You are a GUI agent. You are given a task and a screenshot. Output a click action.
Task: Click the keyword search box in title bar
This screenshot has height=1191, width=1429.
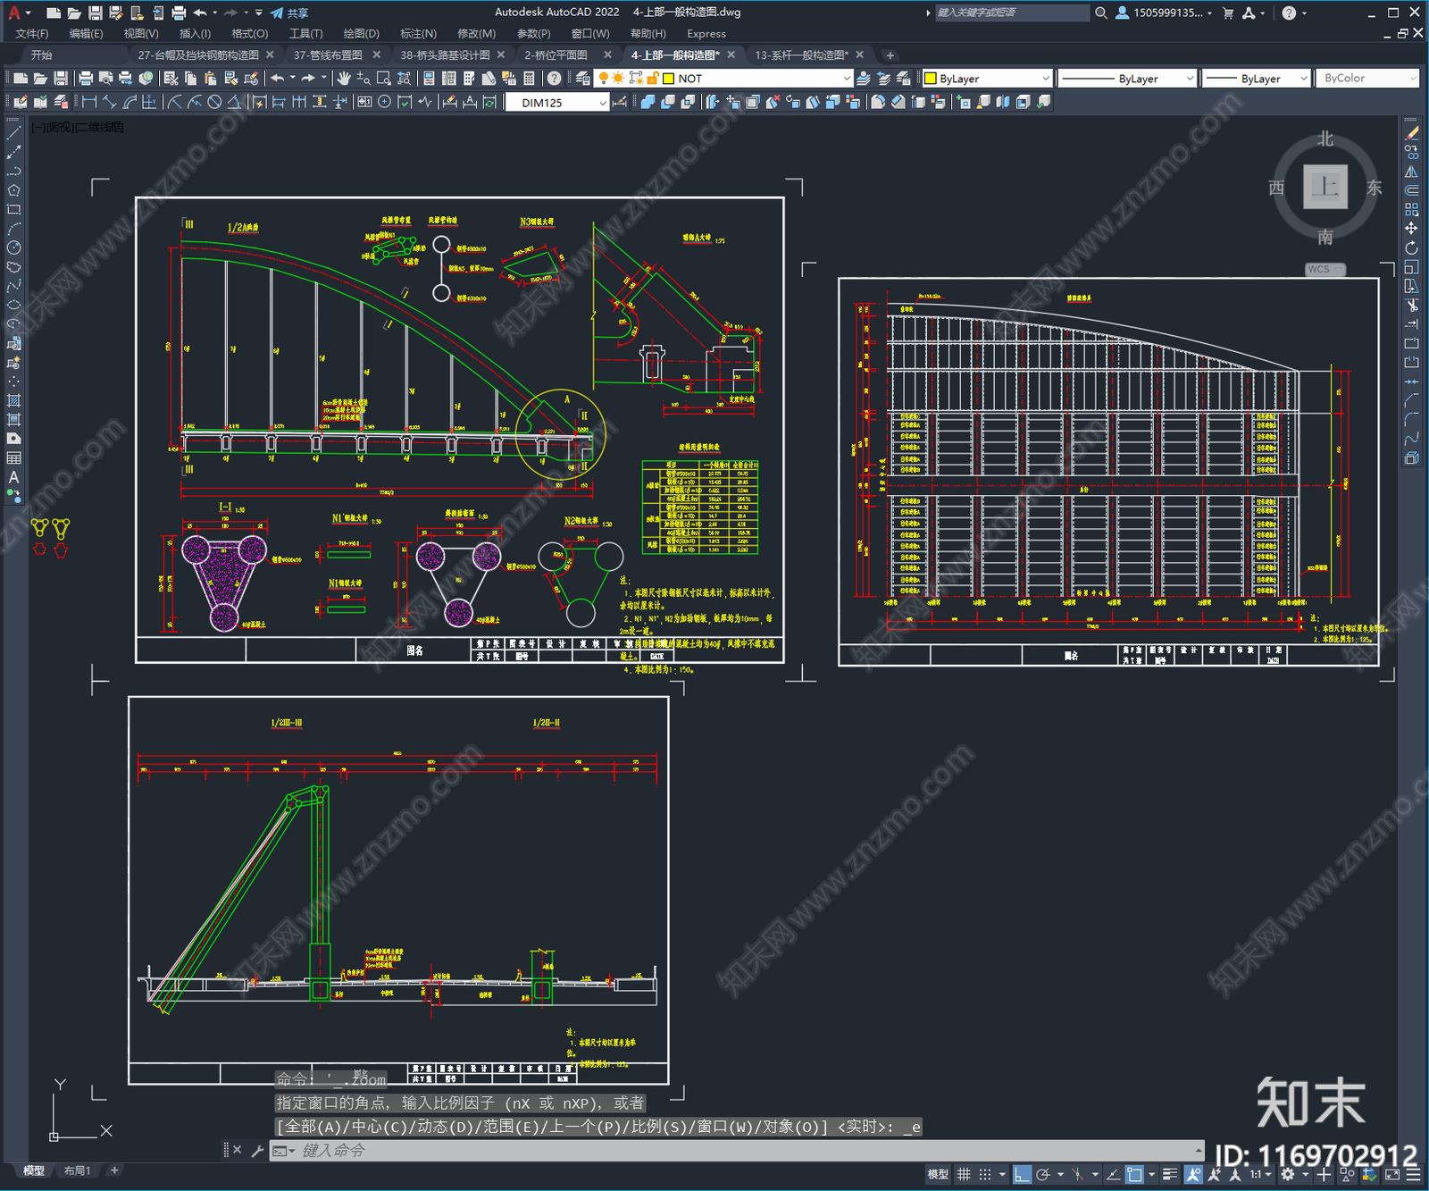(x=1011, y=13)
